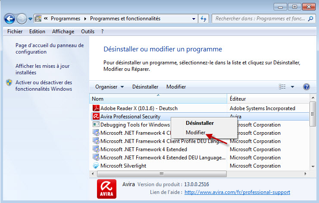Close the Programmes et fonctionnalités window
The width and height of the screenshot is (319, 203).
point(309,7)
